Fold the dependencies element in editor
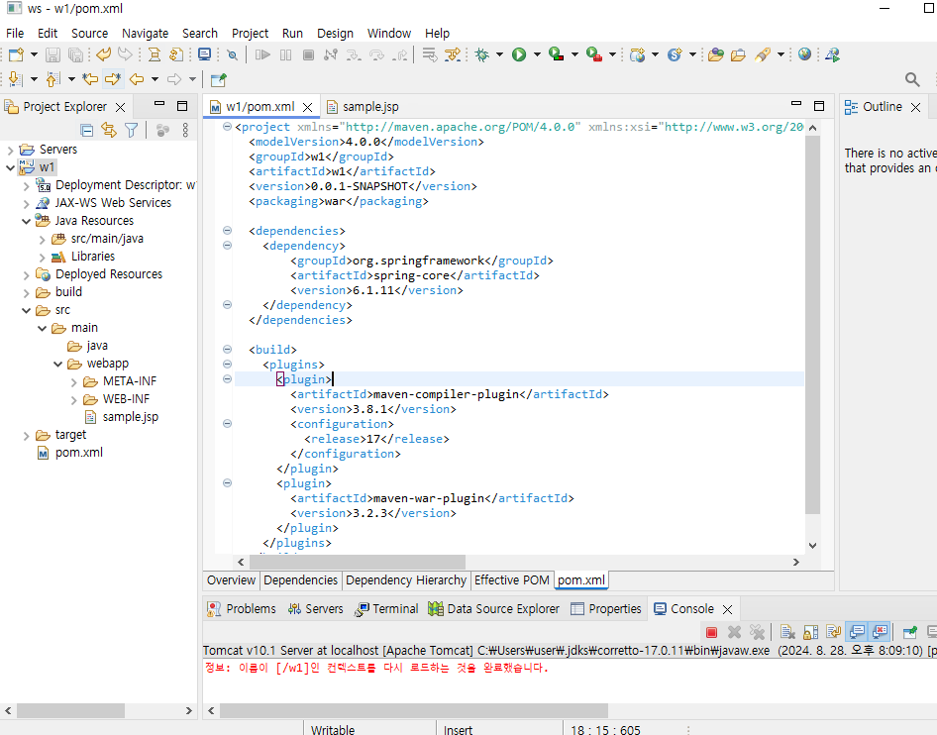The image size is (937, 735). [228, 231]
